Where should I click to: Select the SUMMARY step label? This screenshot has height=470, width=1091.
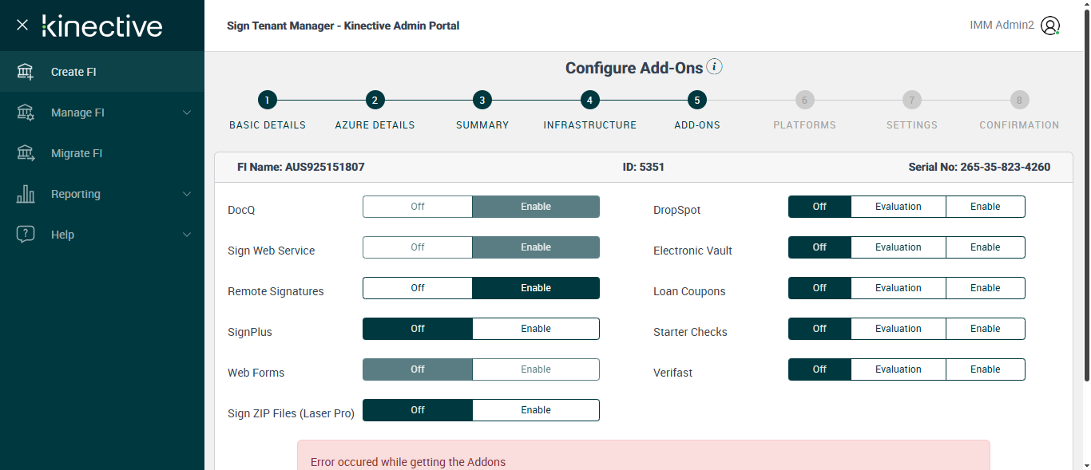click(x=482, y=125)
